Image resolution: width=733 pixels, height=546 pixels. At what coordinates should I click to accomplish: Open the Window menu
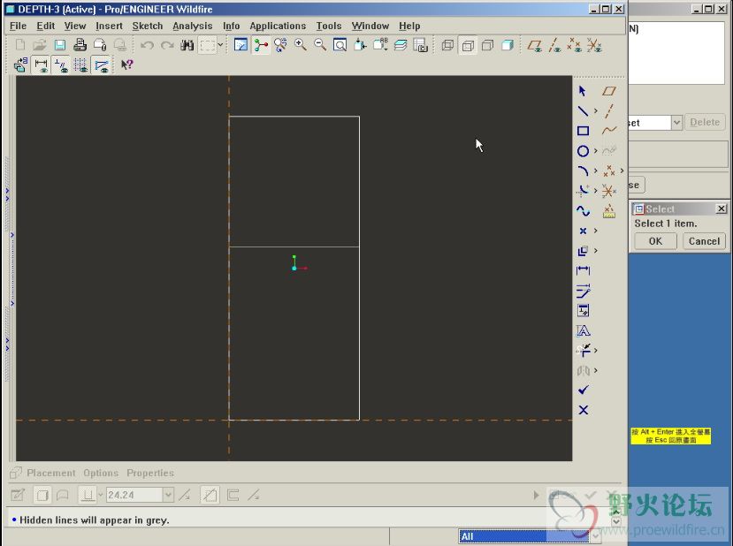pos(370,27)
